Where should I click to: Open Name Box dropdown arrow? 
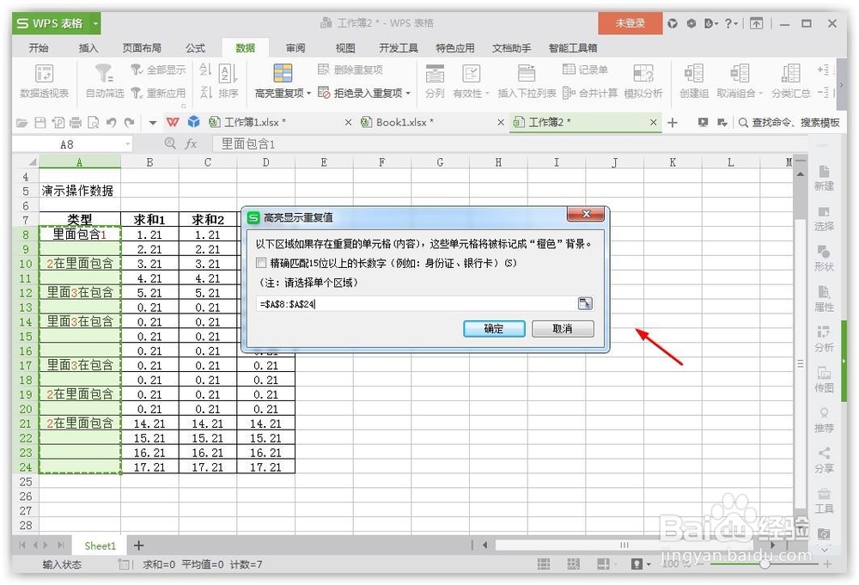click(x=128, y=144)
